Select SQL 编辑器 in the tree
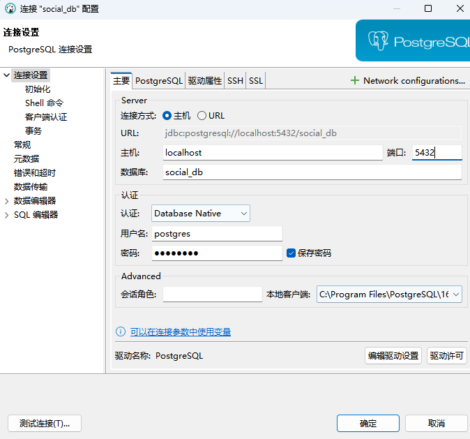The width and height of the screenshot is (470, 439). click(x=36, y=215)
